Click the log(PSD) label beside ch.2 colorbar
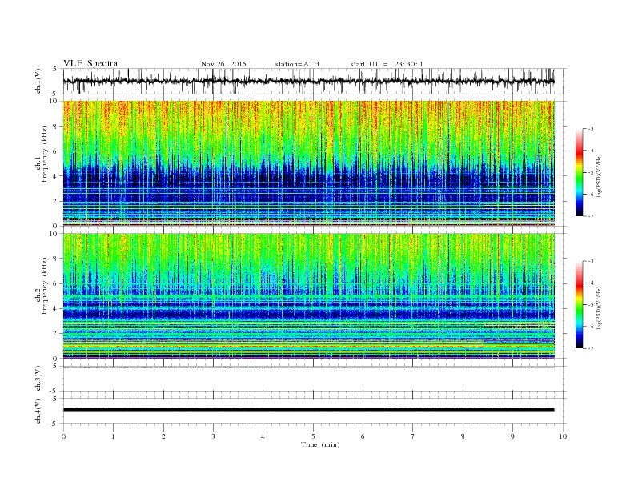This screenshot has height=490, width=634. coord(600,307)
